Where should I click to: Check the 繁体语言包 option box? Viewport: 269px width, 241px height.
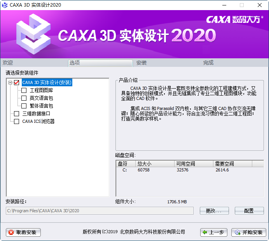tap(24, 106)
